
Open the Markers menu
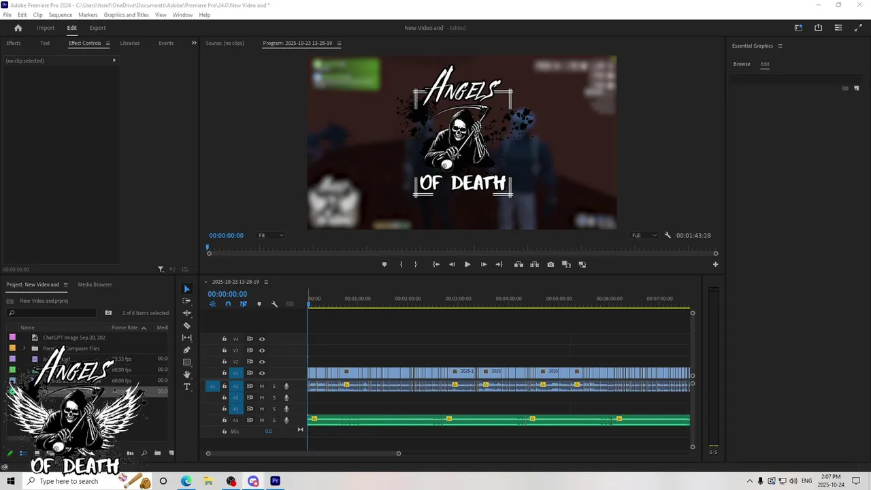pos(88,15)
